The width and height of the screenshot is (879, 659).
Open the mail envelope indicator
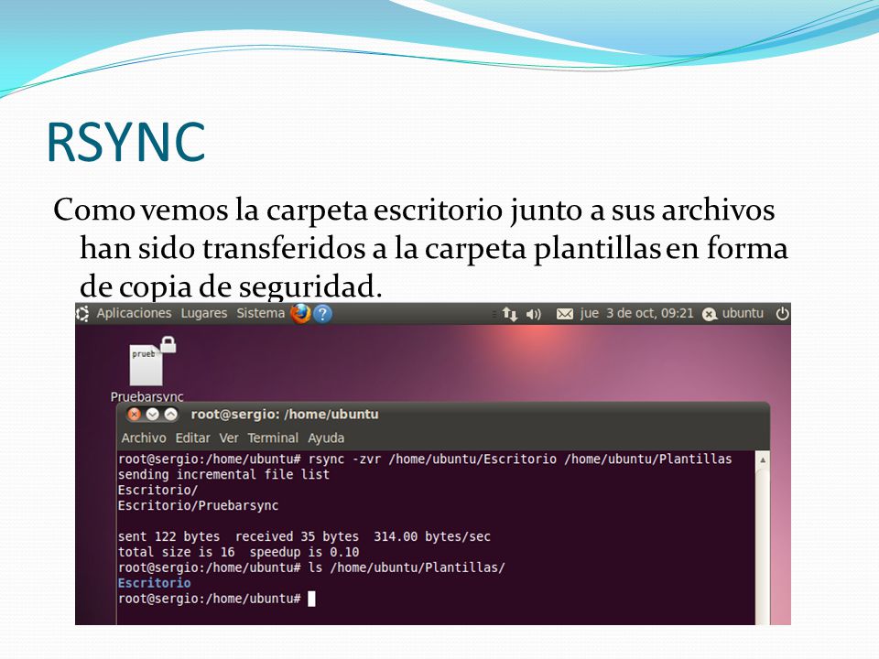coord(565,314)
